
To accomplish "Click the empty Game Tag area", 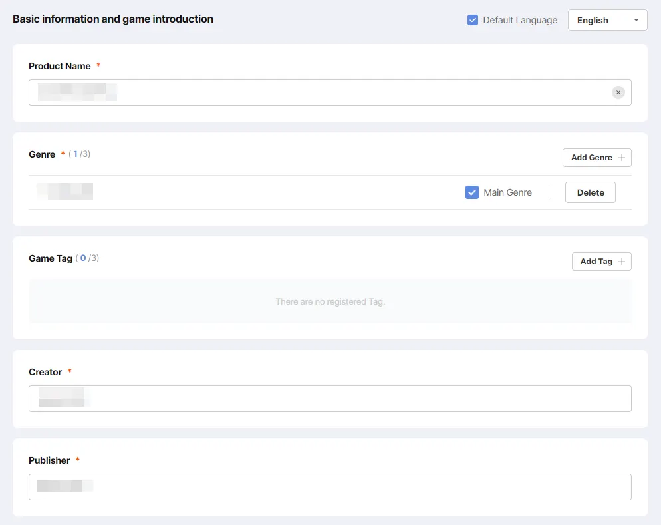I will 330,301.
